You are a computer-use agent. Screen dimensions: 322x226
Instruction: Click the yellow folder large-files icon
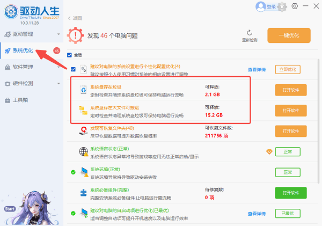point(83,111)
